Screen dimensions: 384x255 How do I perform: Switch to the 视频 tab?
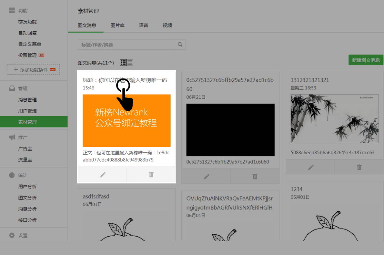click(x=167, y=25)
